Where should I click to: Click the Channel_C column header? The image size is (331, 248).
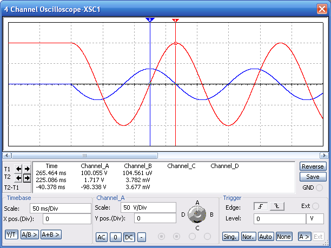(x=181, y=166)
